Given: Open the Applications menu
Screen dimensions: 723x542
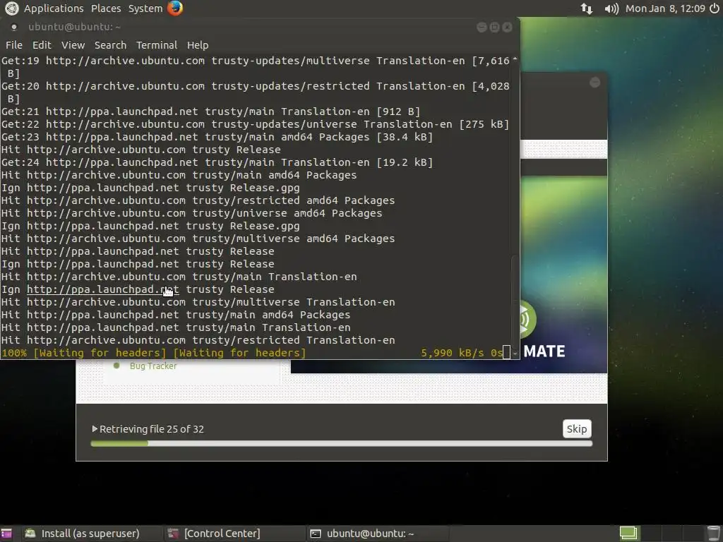Looking at the screenshot, I should 54,8.
